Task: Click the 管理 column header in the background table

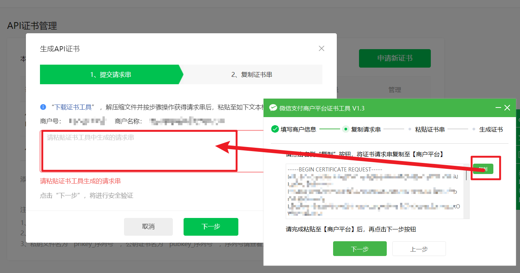Action: pos(395,90)
